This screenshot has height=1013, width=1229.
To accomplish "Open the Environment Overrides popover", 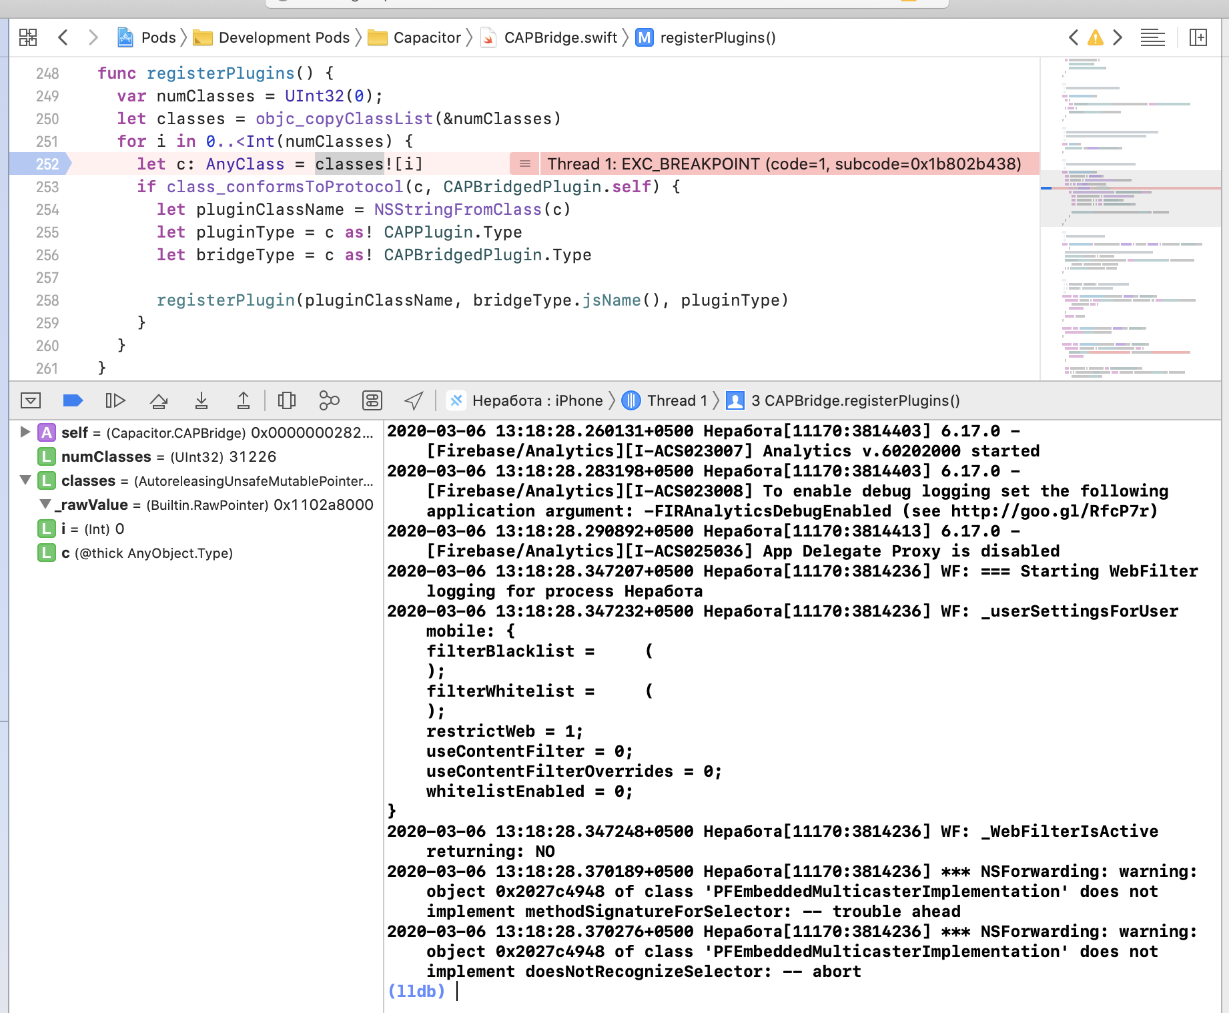I will (372, 400).
